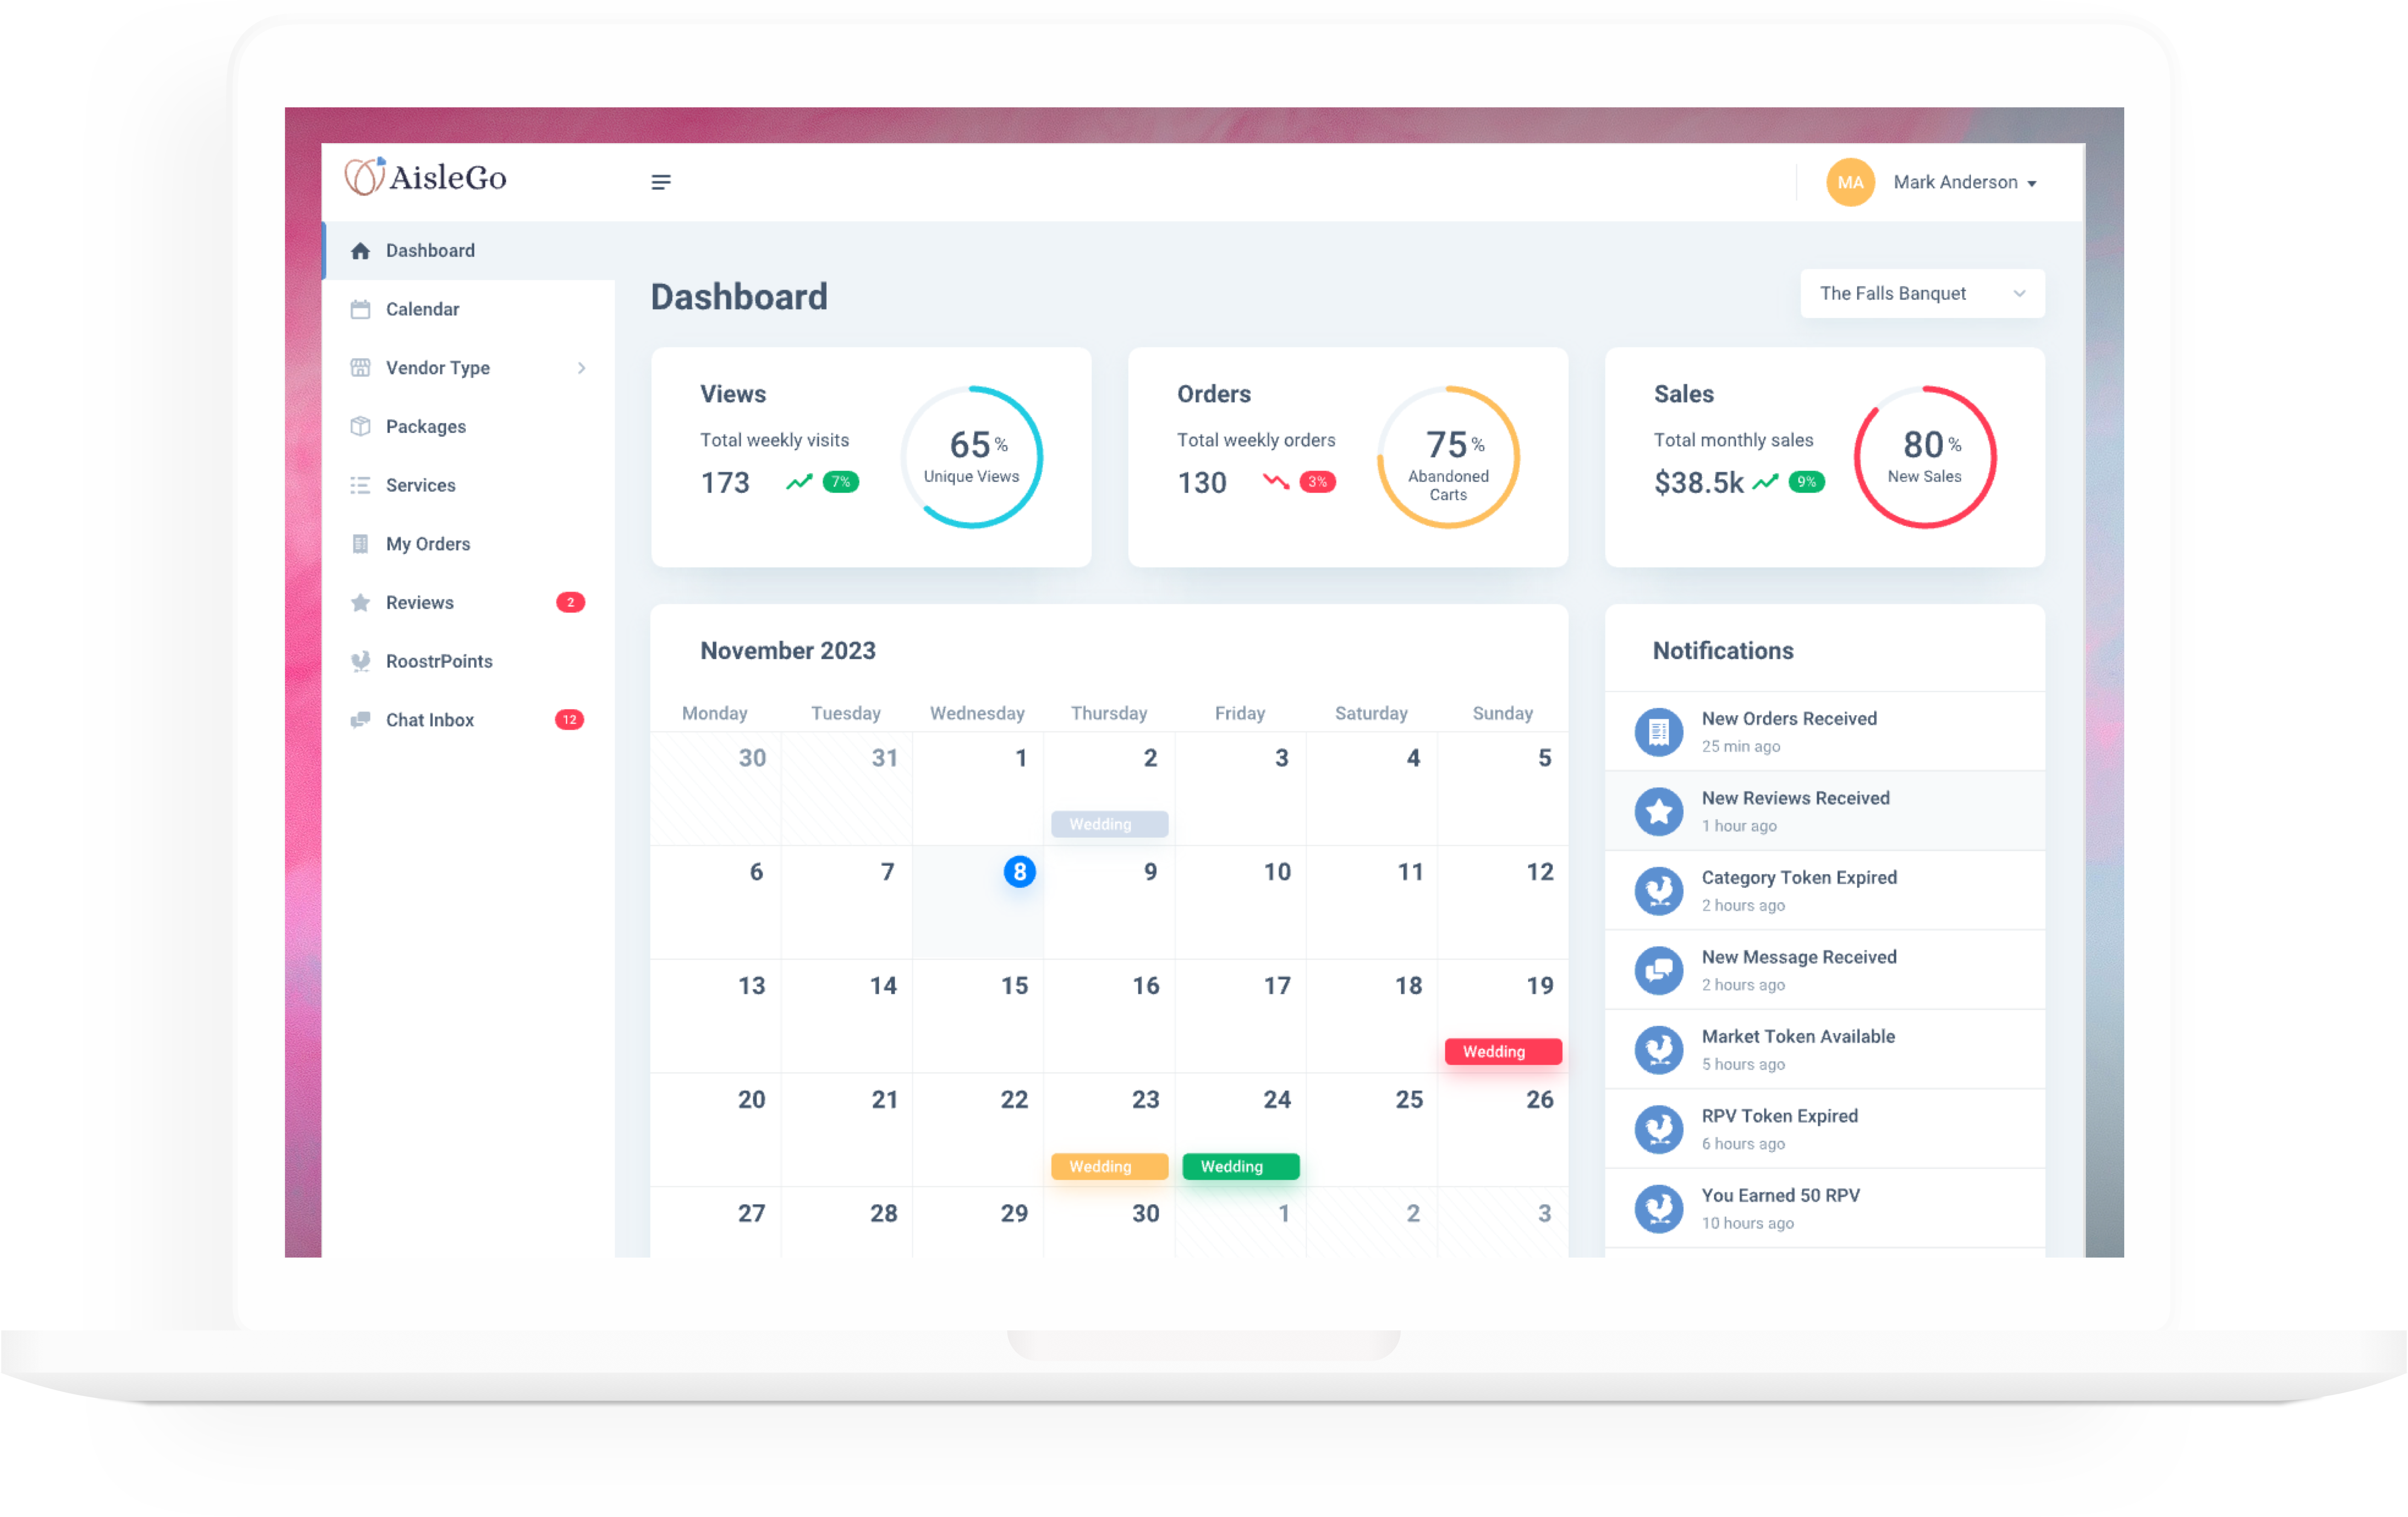This screenshot has height=1517, width=2408.
Task: Click the AisleGo logo
Action: pos(426,177)
